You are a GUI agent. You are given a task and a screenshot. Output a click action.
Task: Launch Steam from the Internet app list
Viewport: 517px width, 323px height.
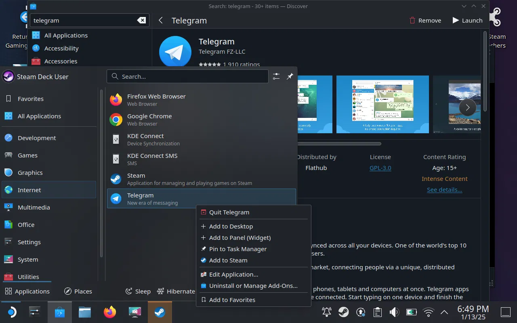click(201, 179)
